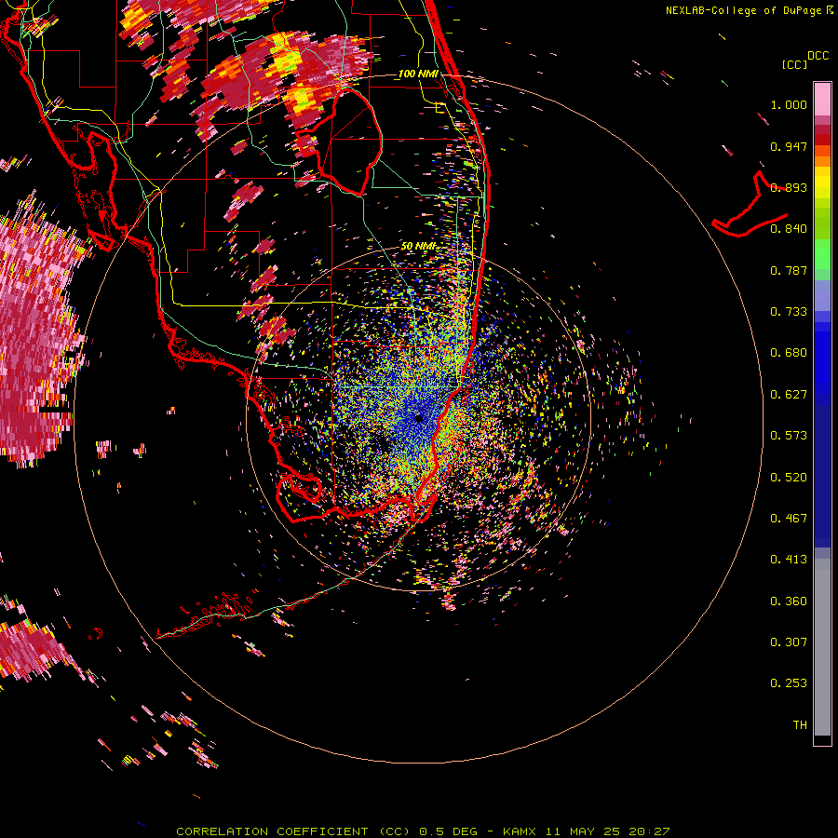Select the 0.253 scale value
The image size is (838, 838).
coord(789,683)
